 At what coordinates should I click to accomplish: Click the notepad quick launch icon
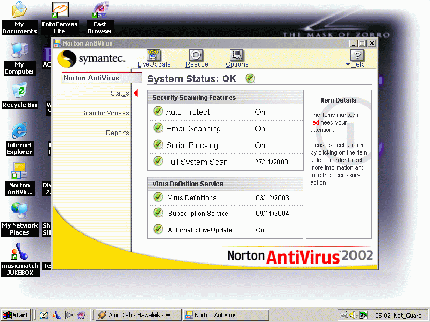(x=44, y=316)
